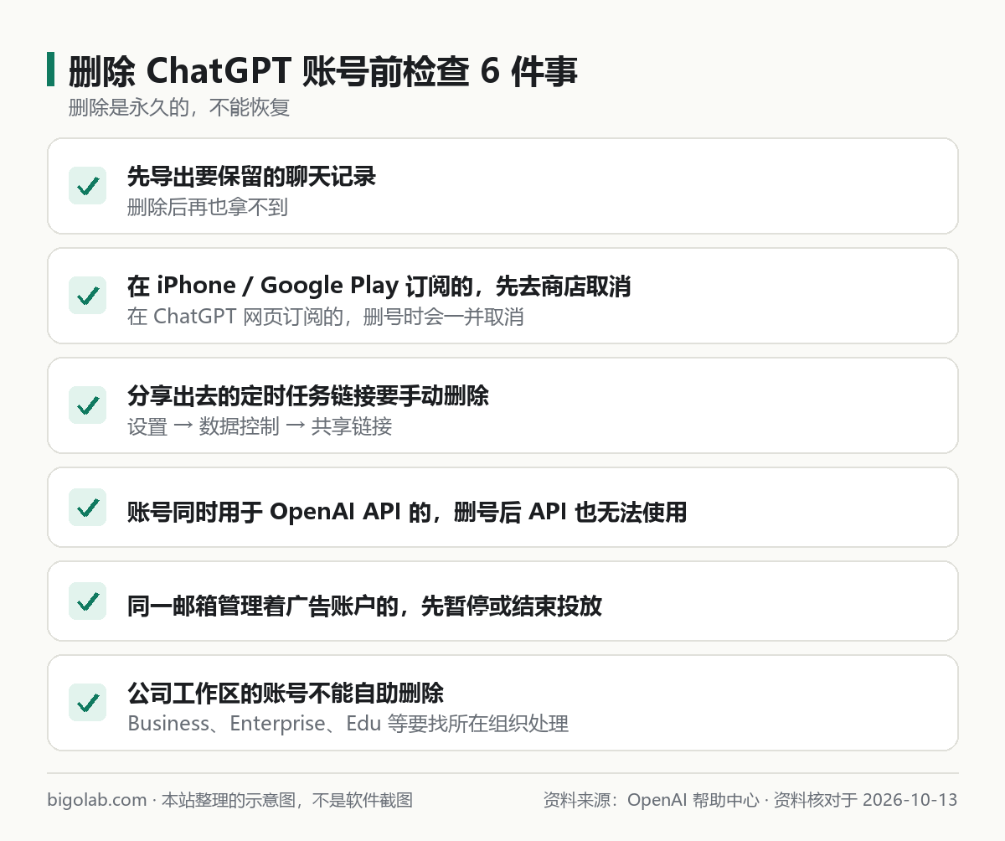Select the path 设置 → 数据控制 → 共享链接

click(260, 426)
